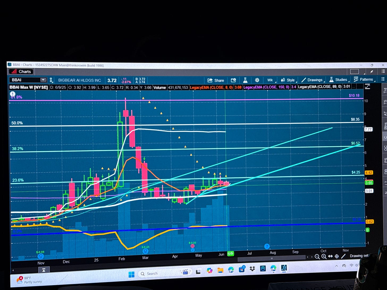387x290 pixels.
Task: Click the chart horizontal scrollbar thumb
Action: point(271,258)
